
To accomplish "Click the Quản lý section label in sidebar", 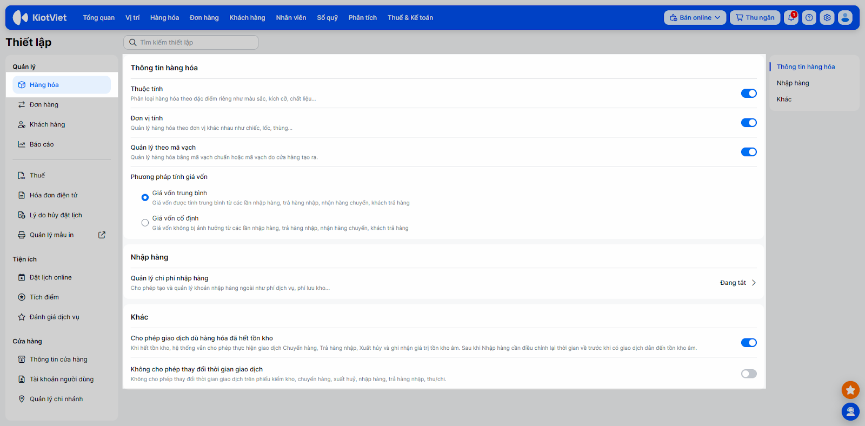I will [24, 67].
